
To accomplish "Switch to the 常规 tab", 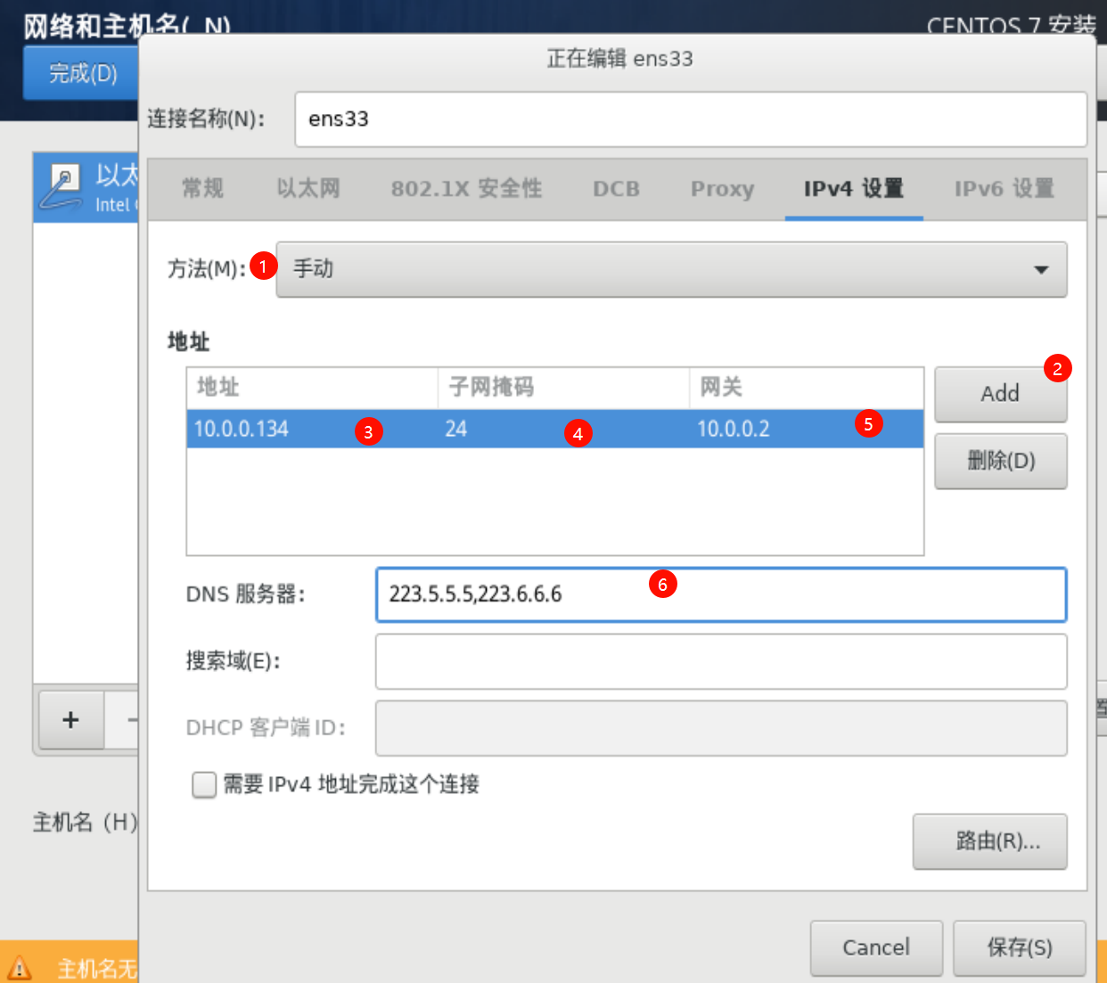I will point(202,189).
